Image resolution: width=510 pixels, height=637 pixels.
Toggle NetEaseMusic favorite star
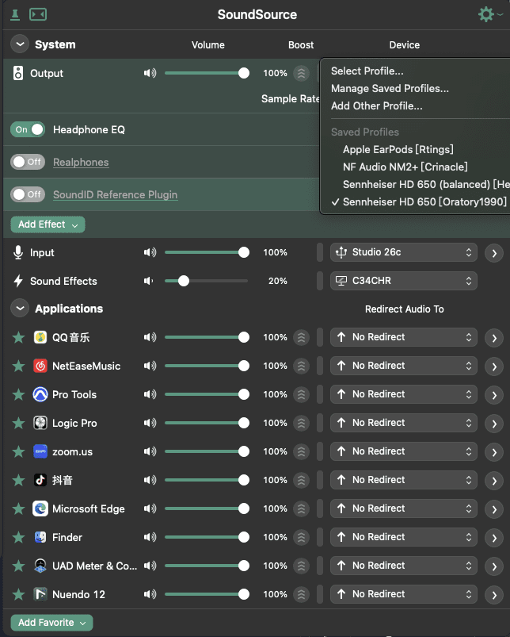pyautogui.click(x=19, y=366)
